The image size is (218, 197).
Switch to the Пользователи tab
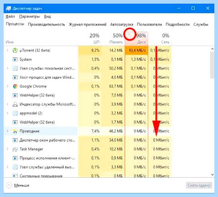149,24
